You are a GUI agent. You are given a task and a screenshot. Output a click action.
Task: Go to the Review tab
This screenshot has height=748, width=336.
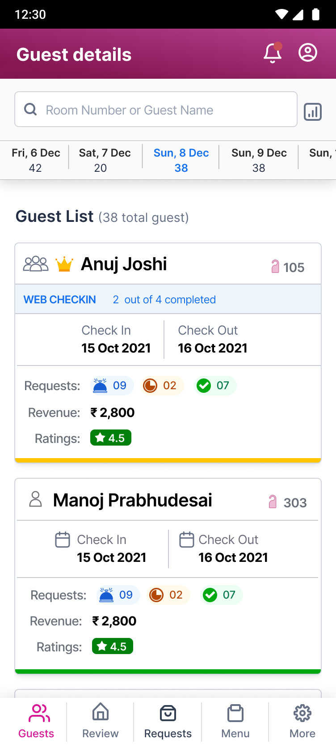(101, 721)
